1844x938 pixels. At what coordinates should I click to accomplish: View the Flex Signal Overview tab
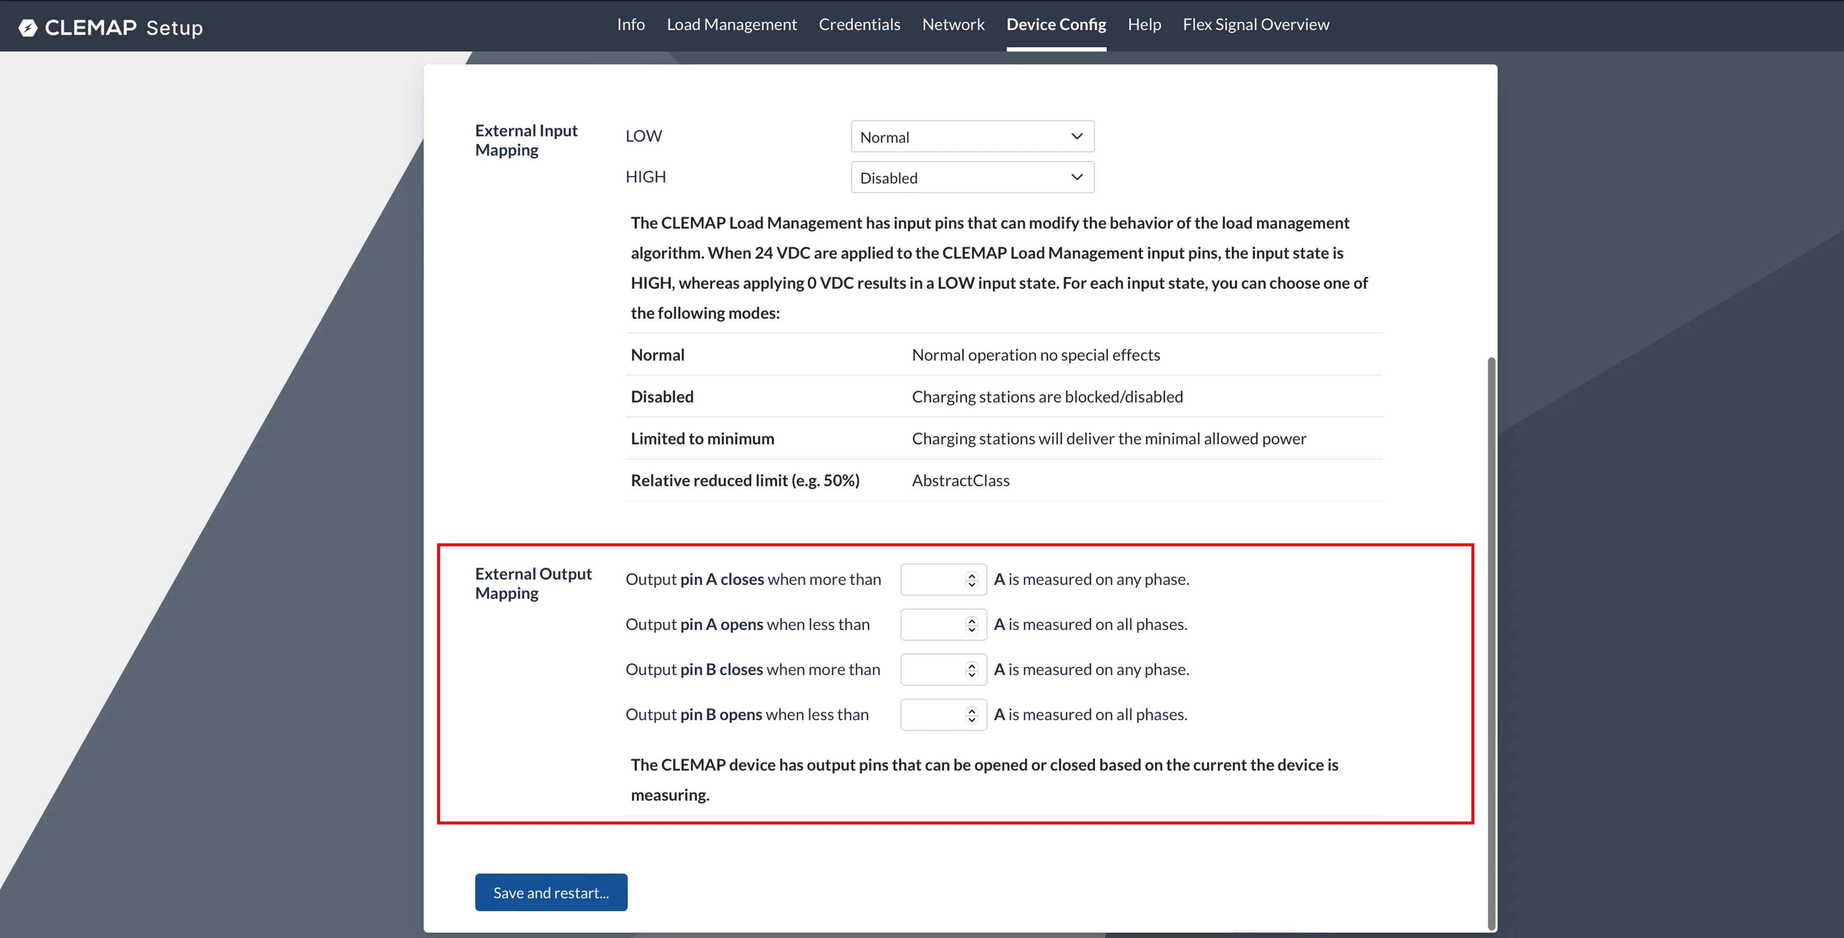point(1256,24)
